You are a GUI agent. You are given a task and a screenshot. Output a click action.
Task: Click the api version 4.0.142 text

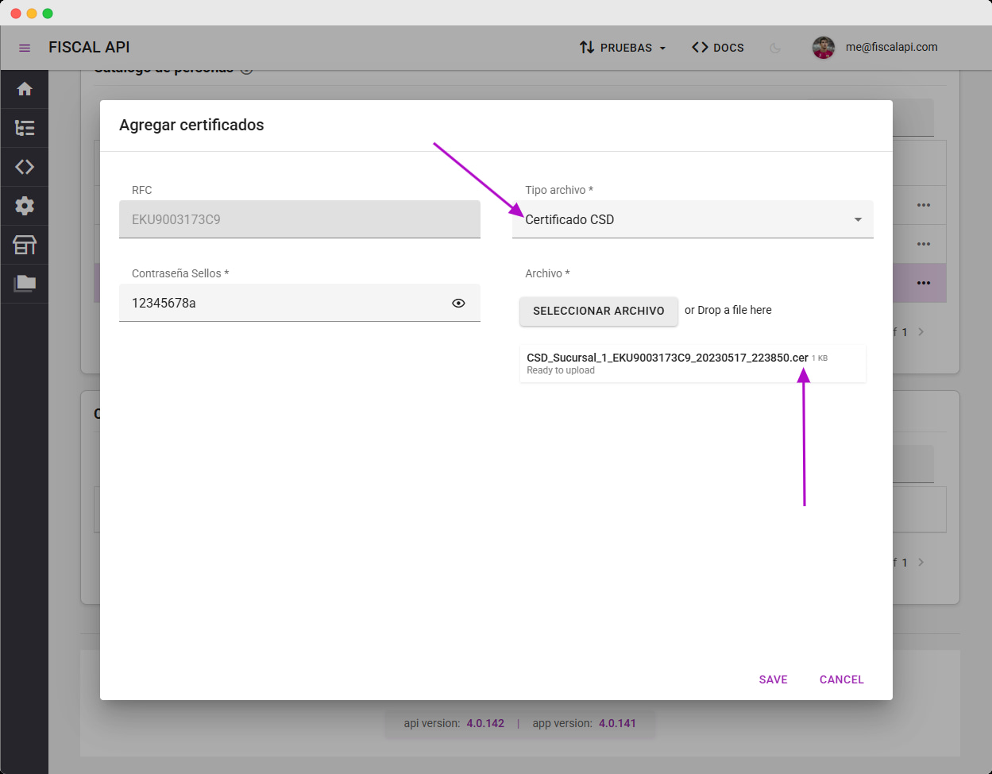454,723
